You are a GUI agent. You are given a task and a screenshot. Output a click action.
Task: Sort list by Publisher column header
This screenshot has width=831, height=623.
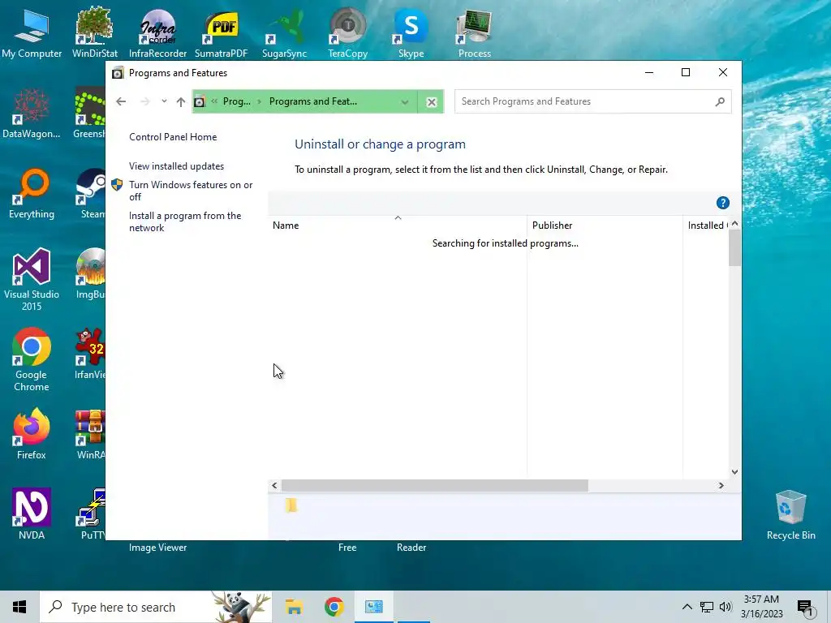point(605,226)
